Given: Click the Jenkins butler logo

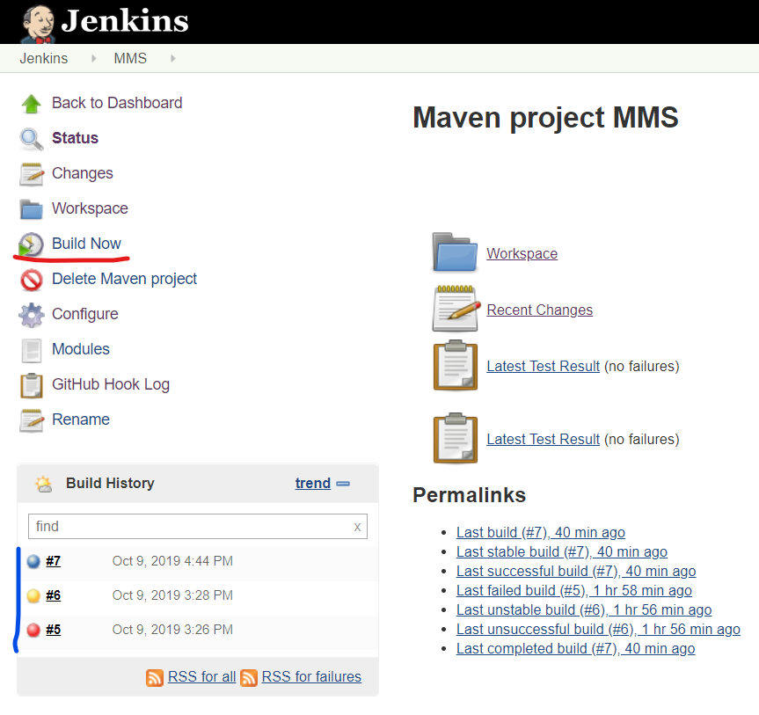Looking at the screenshot, I should (x=38, y=23).
